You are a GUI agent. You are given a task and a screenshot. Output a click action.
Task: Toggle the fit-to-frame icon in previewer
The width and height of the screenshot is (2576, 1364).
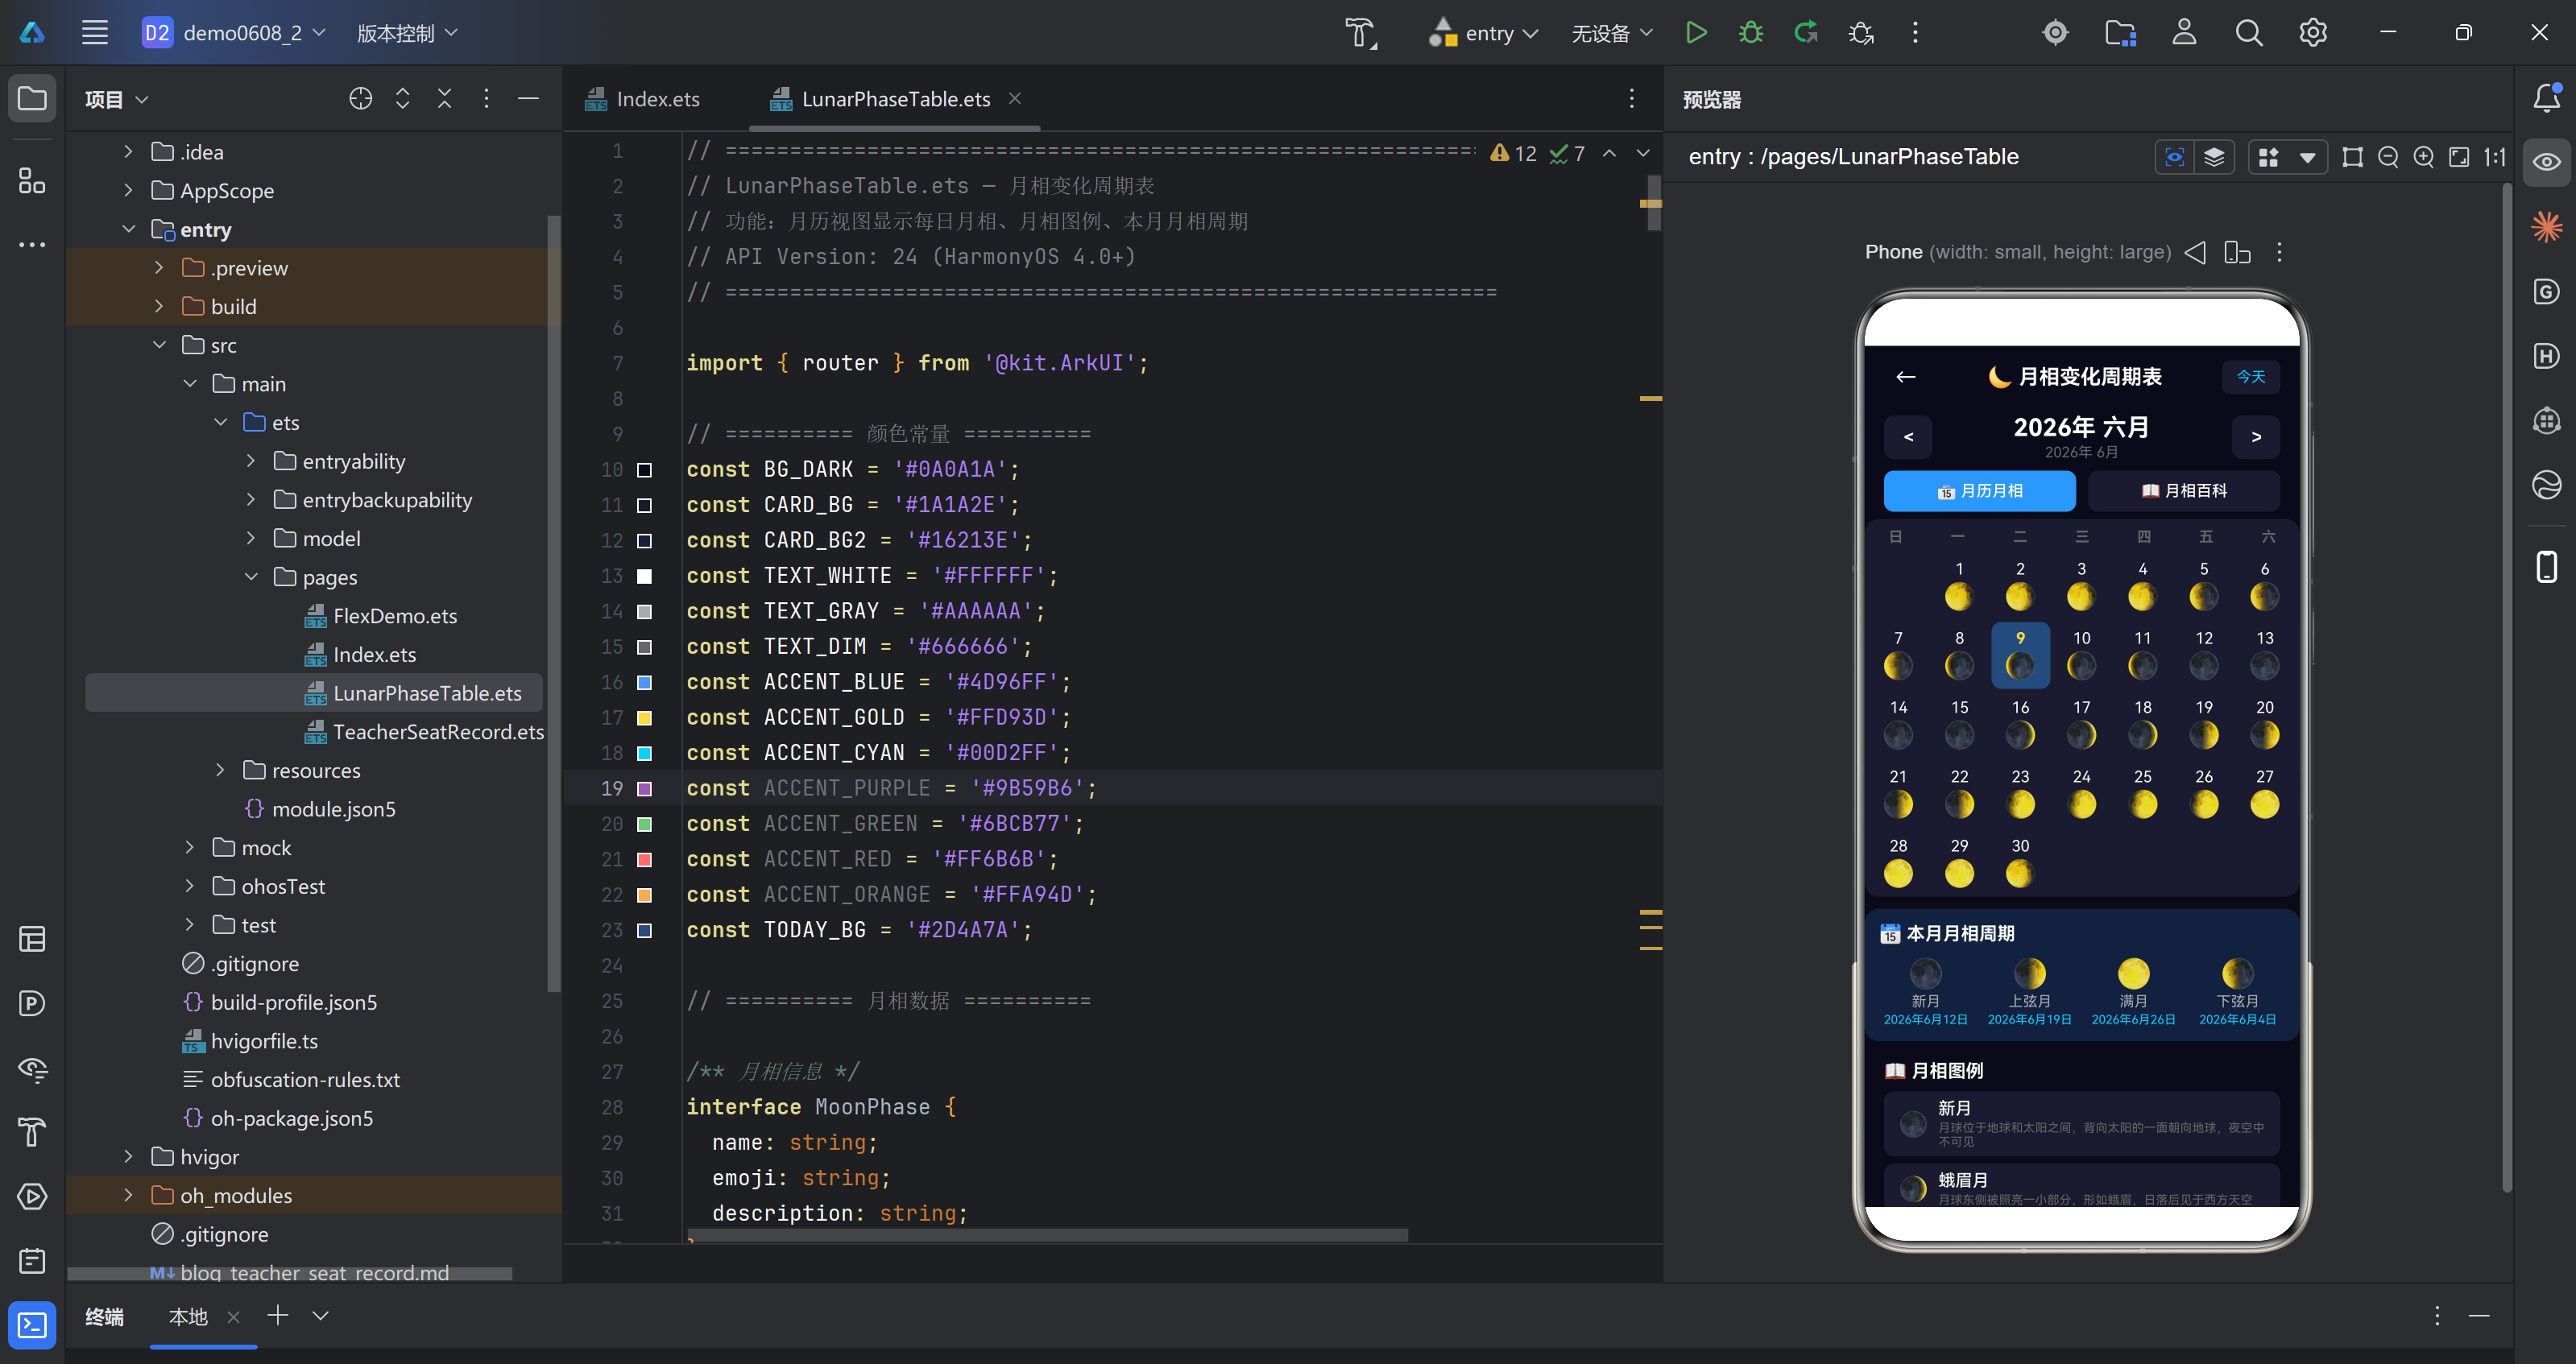pyautogui.click(x=2458, y=157)
